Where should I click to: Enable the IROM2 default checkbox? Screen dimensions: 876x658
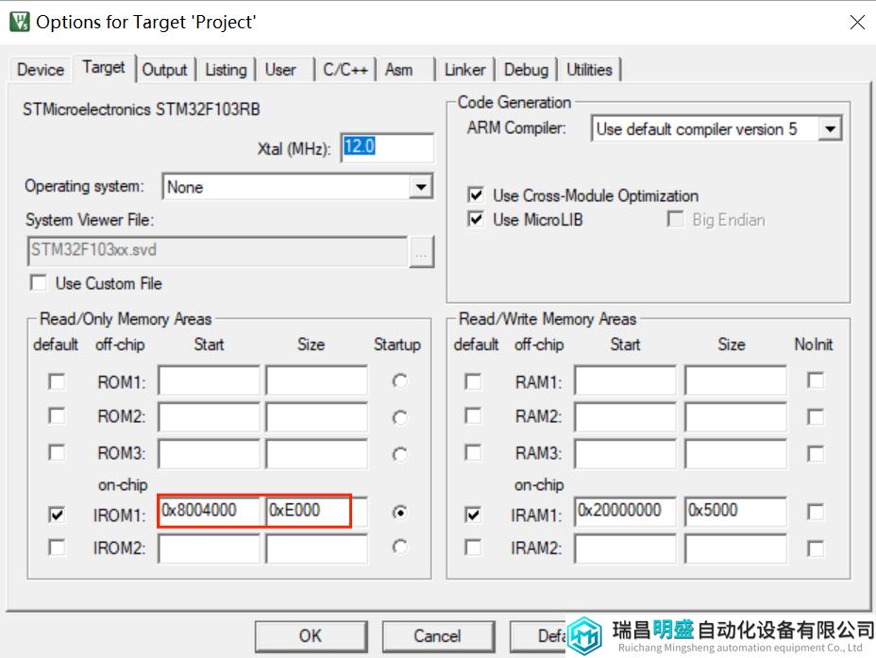tap(57, 547)
